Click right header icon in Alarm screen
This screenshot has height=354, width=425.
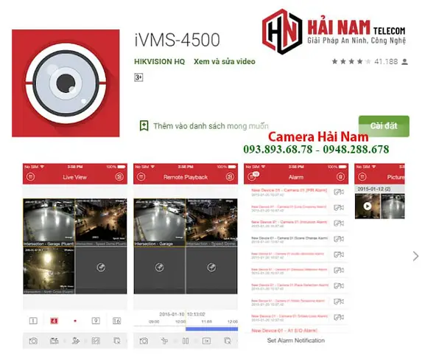click(340, 177)
